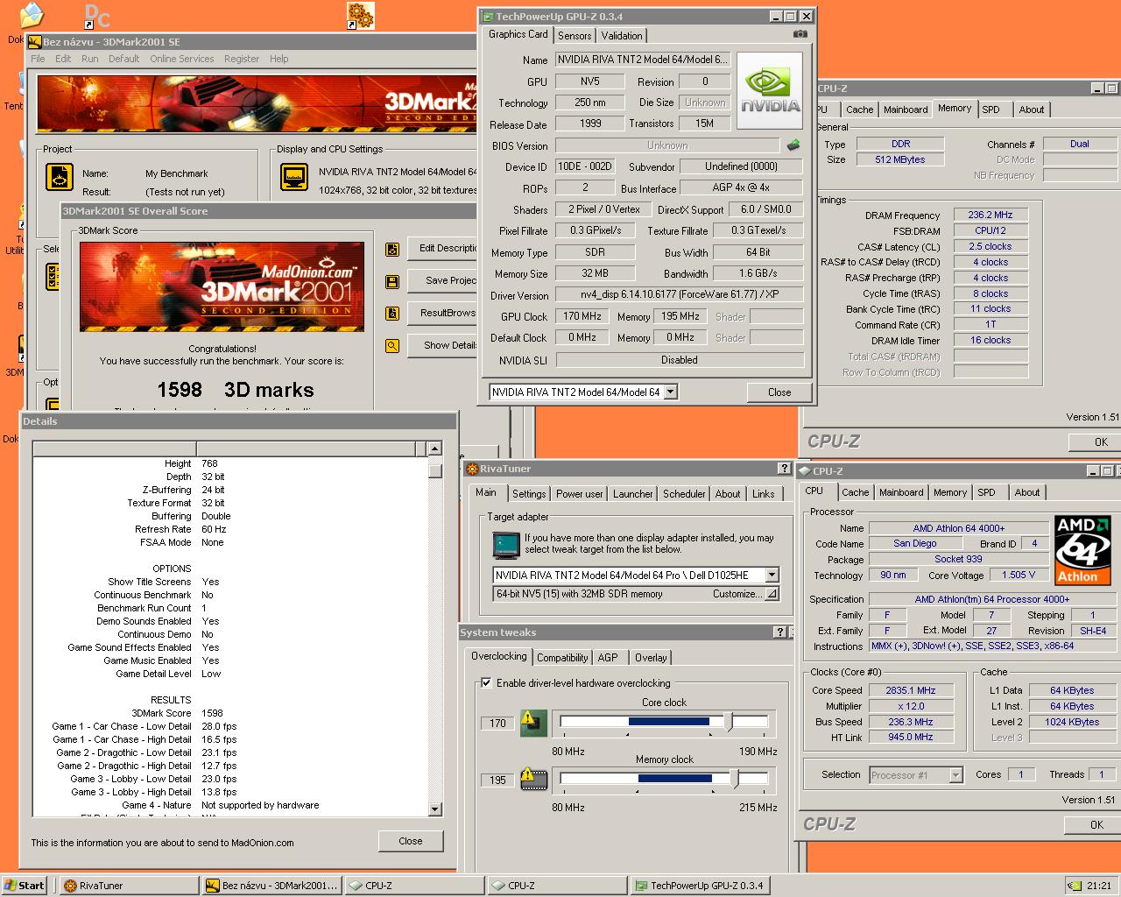
Task: Click the Core Speed 2835.1 MHz value
Action: point(910,690)
